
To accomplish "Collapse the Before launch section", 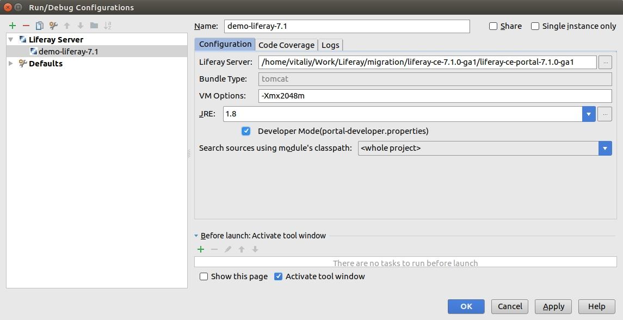I will tap(196, 236).
